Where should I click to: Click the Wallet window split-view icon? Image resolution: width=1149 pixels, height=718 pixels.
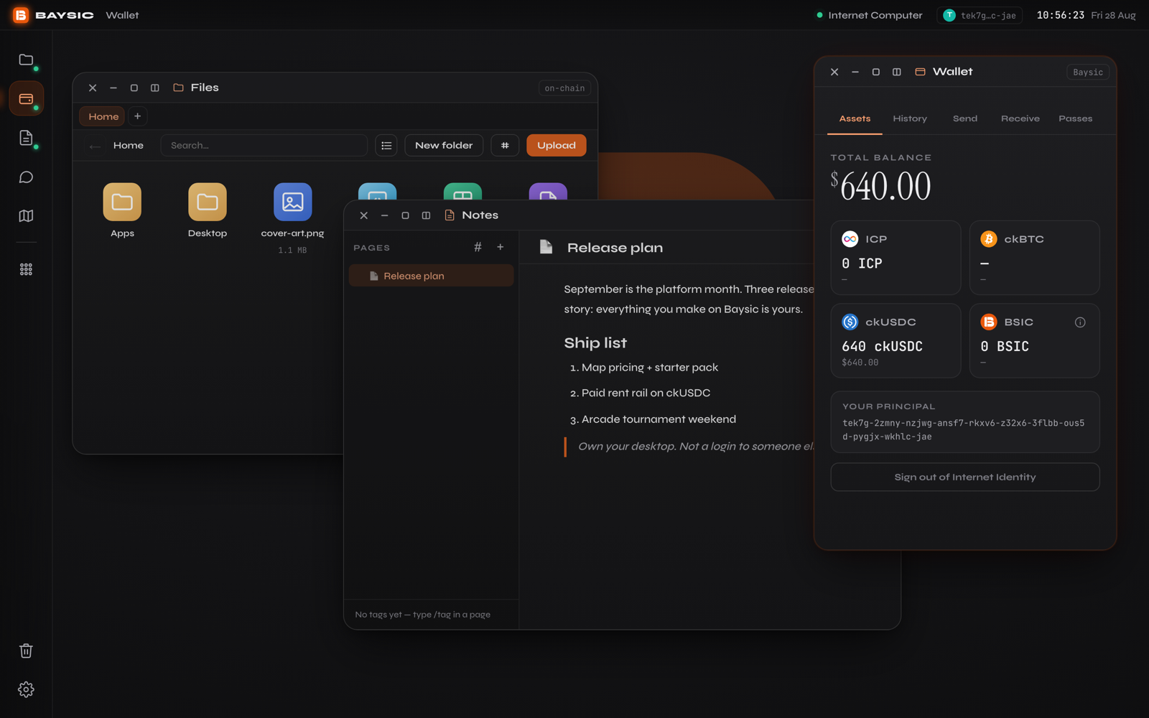click(896, 72)
